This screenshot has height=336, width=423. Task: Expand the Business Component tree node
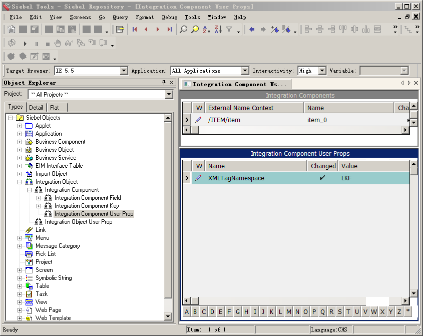click(20, 142)
